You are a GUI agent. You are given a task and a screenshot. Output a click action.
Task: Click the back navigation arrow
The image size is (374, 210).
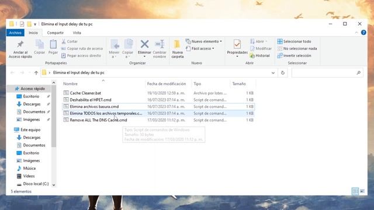[x=12, y=73]
